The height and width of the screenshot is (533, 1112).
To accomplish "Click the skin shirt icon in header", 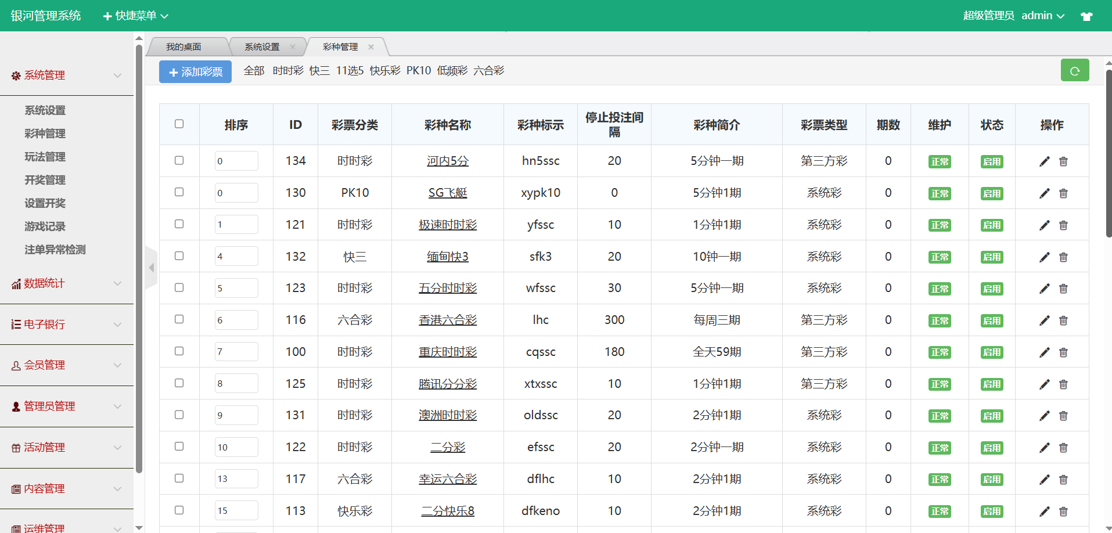I will (x=1086, y=16).
